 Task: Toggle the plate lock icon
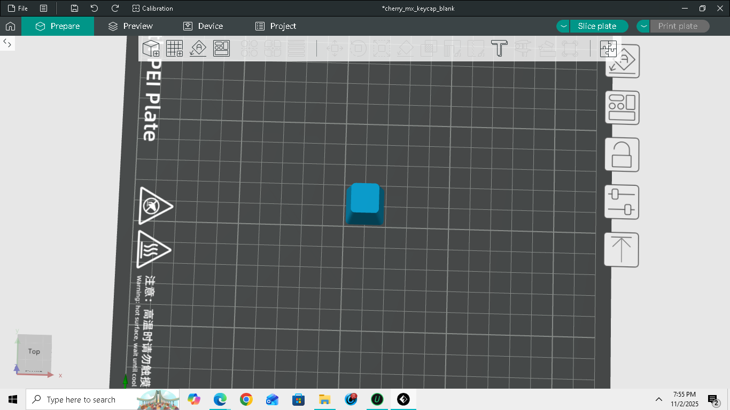point(622,155)
